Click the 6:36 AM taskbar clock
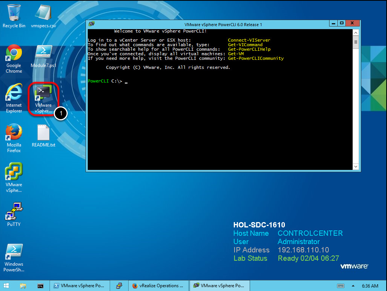The image size is (387, 291). point(370,286)
